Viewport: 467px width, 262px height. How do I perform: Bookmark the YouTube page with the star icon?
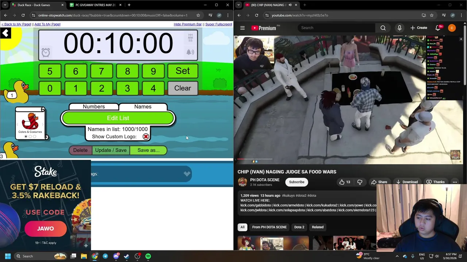[432, 15]
